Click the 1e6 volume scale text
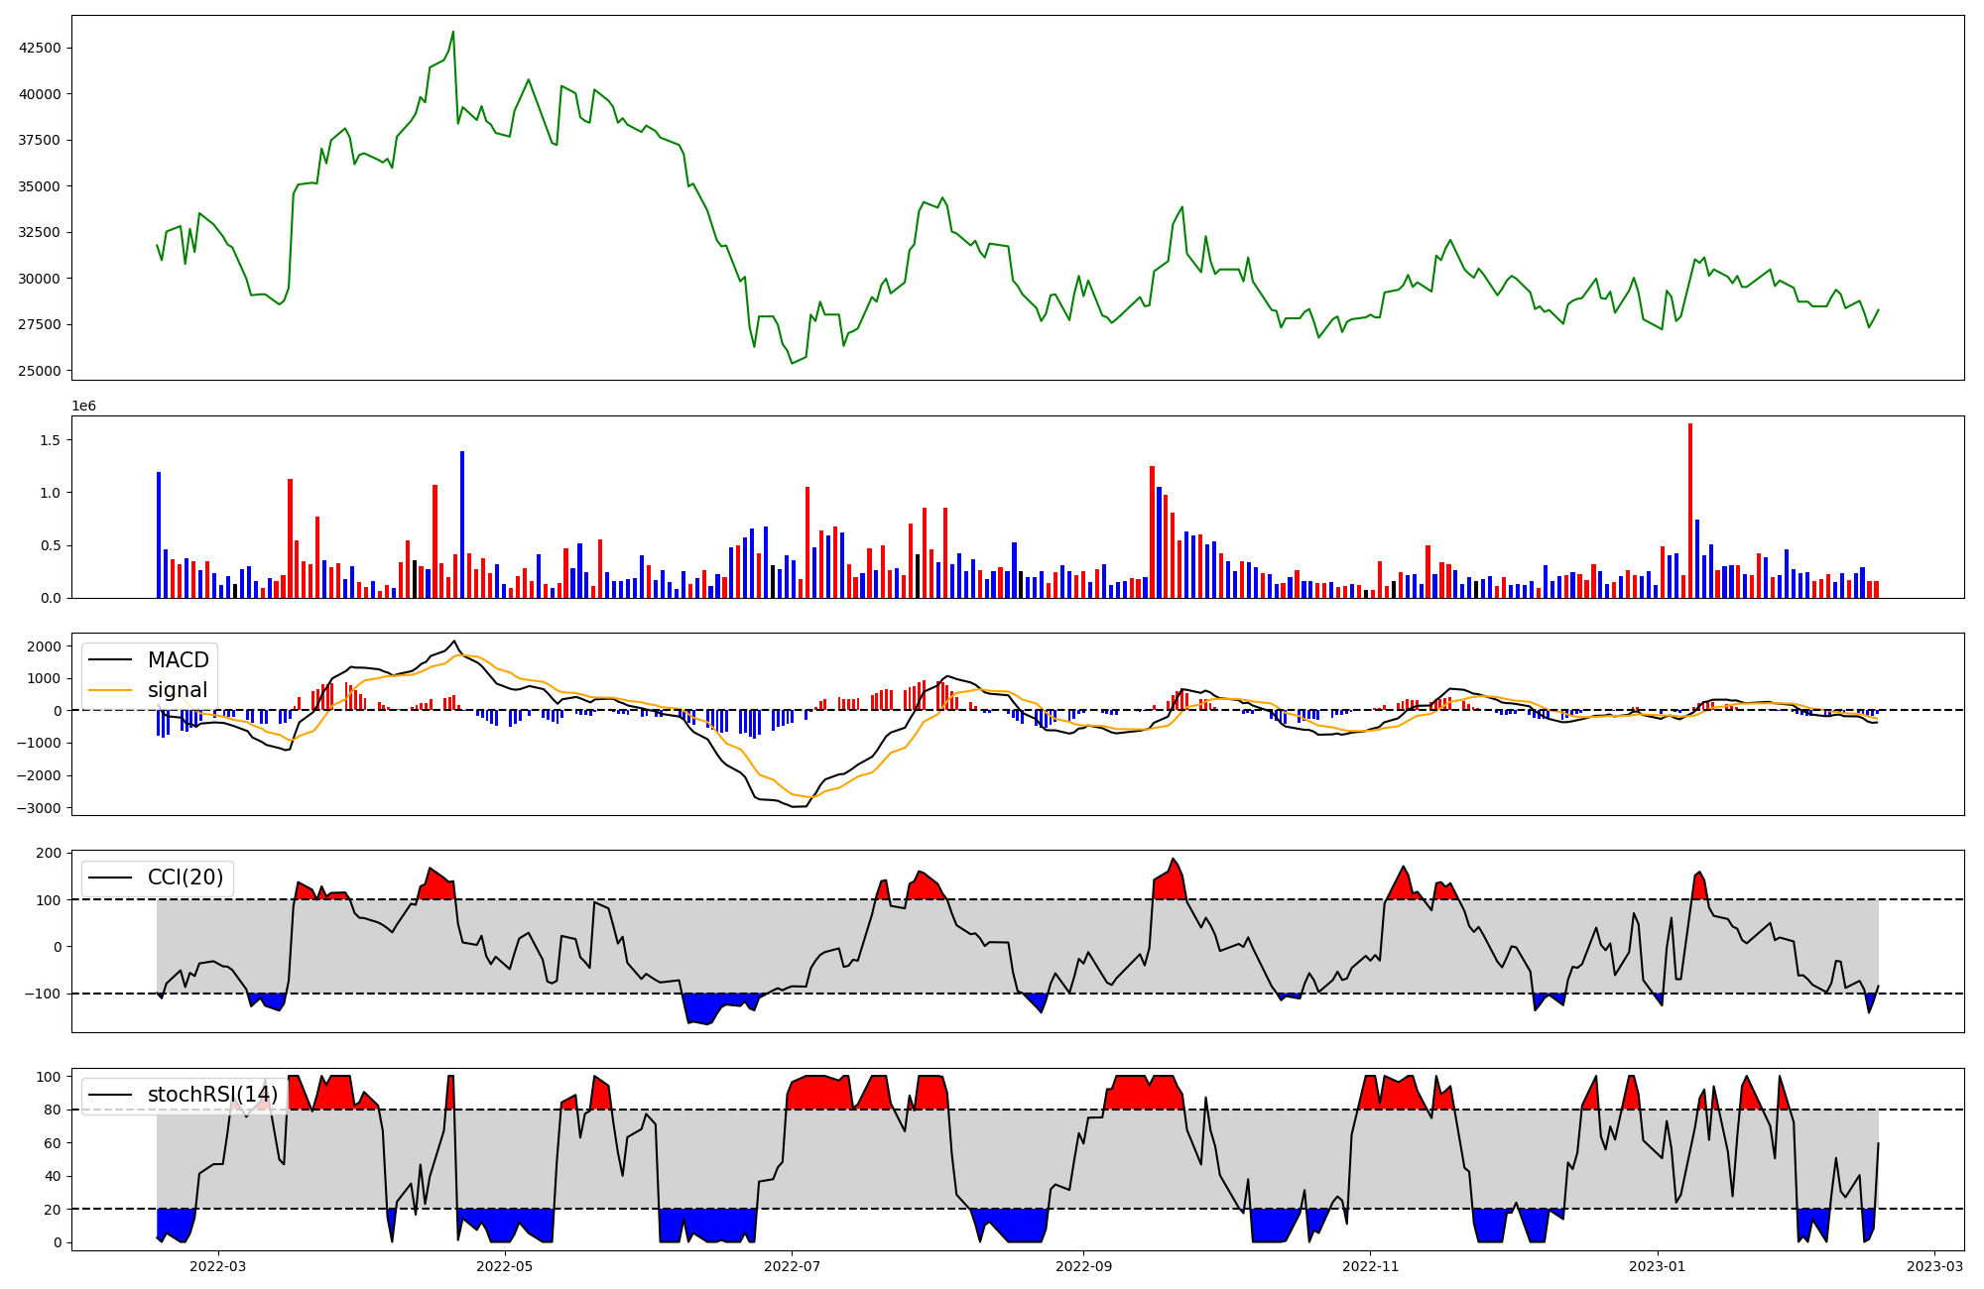The image size is (1984, 1289). (x=83, y=407)
